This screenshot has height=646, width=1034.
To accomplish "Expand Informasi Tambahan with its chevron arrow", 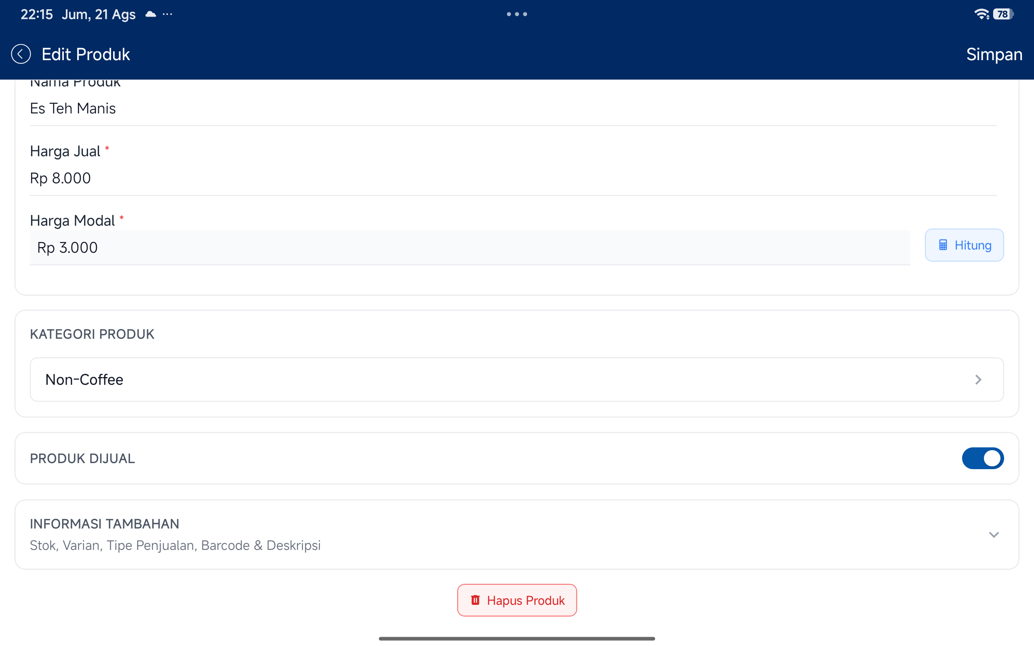I will coord(994,535).
